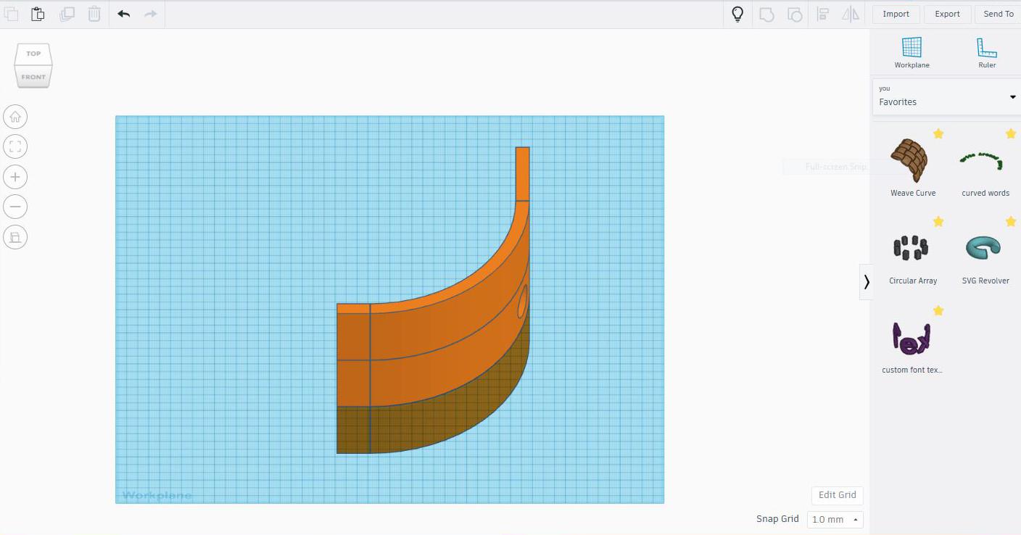This screenshot has height=535, width=1021.
Task: Open the Snap Grid 1.0 mm dropdown
Action: 835,519
